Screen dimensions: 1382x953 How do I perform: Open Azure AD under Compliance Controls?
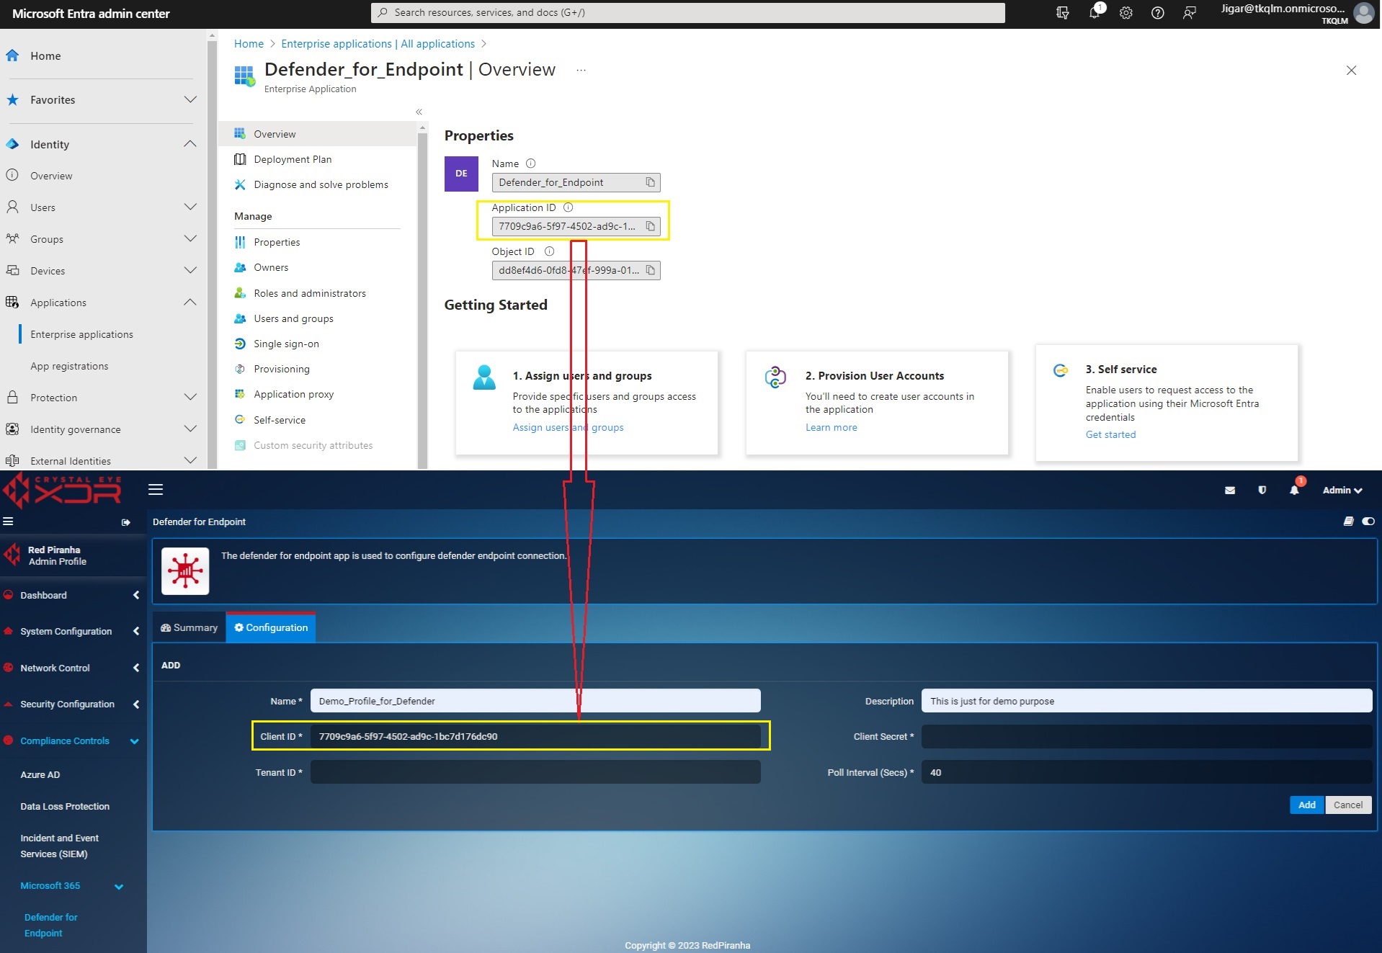(40, 774)
